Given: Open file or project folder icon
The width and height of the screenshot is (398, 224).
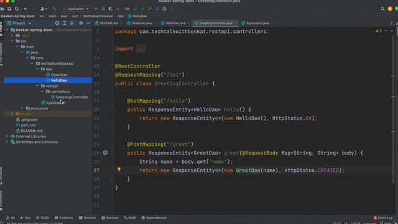Looking at the screenshot, I should [2, 9].
